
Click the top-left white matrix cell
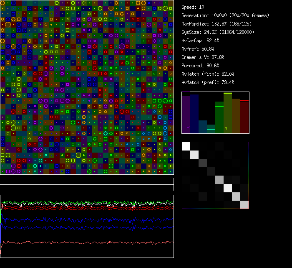coord(186,146)
